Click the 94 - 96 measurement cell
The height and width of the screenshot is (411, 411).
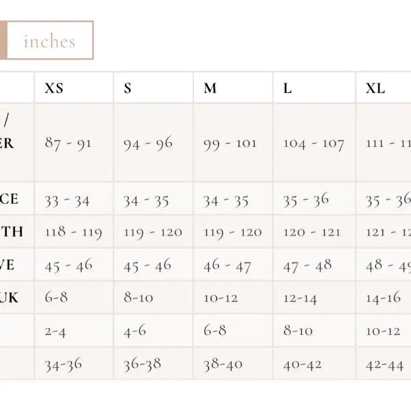153,143
